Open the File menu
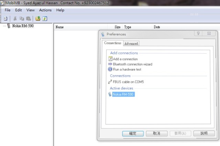The width and height of the screenshot is (220, 146). pyautogui.click(x=8, y=10)
